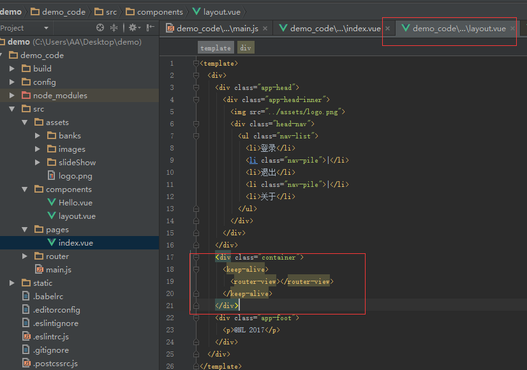527x370 pixels.
Task: Collapse the src folder arrow
Action: click(x=12, y=109)
